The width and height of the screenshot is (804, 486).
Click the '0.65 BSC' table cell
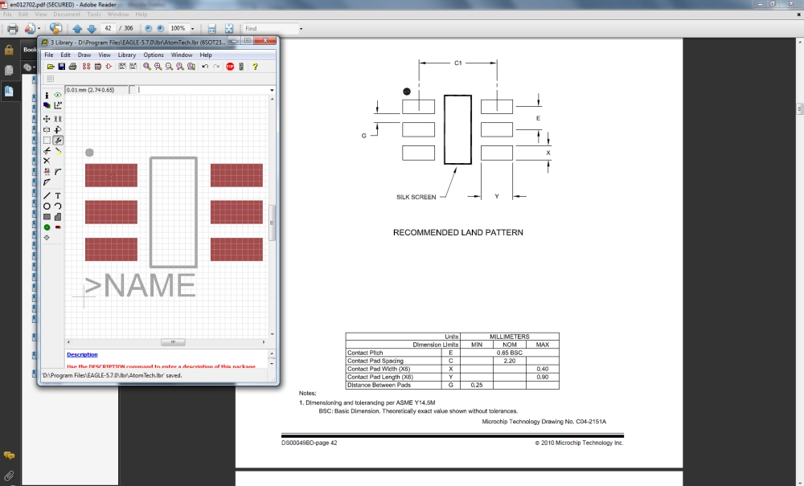509,353
